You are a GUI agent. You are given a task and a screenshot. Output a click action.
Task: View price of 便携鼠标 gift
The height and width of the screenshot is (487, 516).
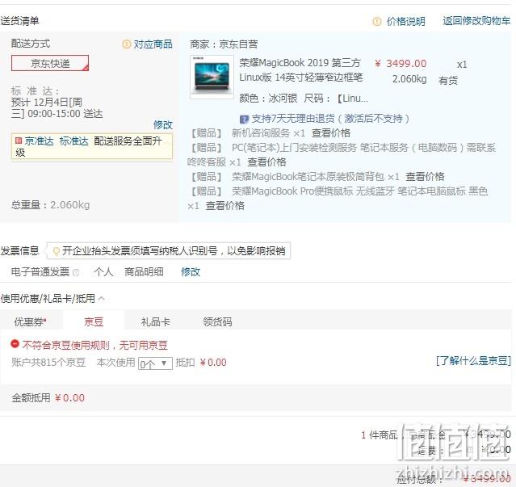[225, 206]
